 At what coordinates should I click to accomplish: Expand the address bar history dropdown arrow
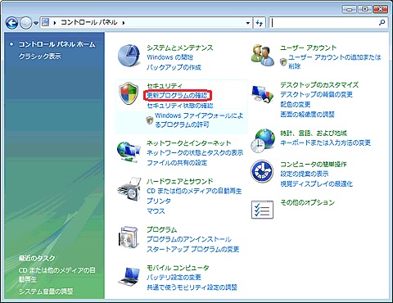tap(248, 23)
